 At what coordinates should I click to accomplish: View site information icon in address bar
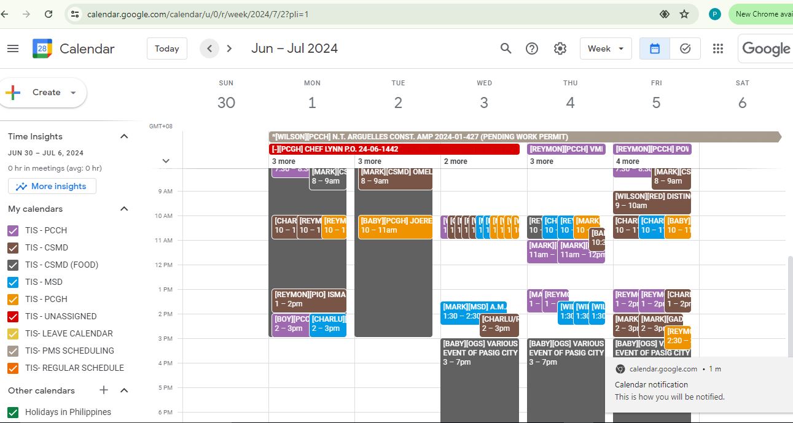tap(75, 14)
